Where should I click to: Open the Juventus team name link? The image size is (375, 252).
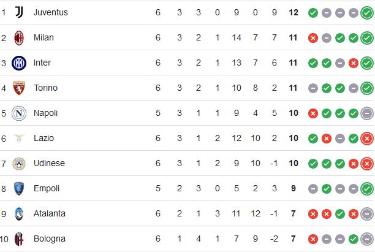(51, 12)
